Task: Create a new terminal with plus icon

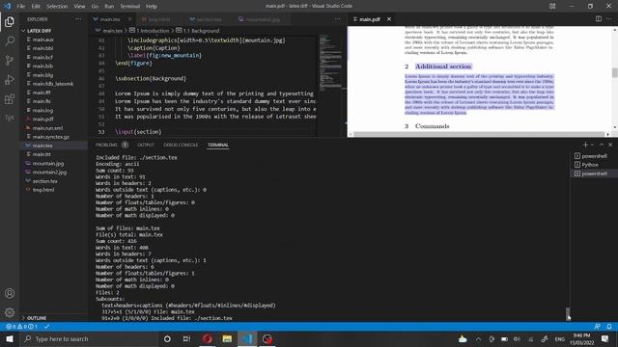Action: click(585, 145)
